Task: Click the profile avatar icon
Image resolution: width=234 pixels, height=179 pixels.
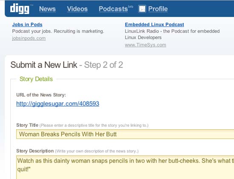Action: 142,9
